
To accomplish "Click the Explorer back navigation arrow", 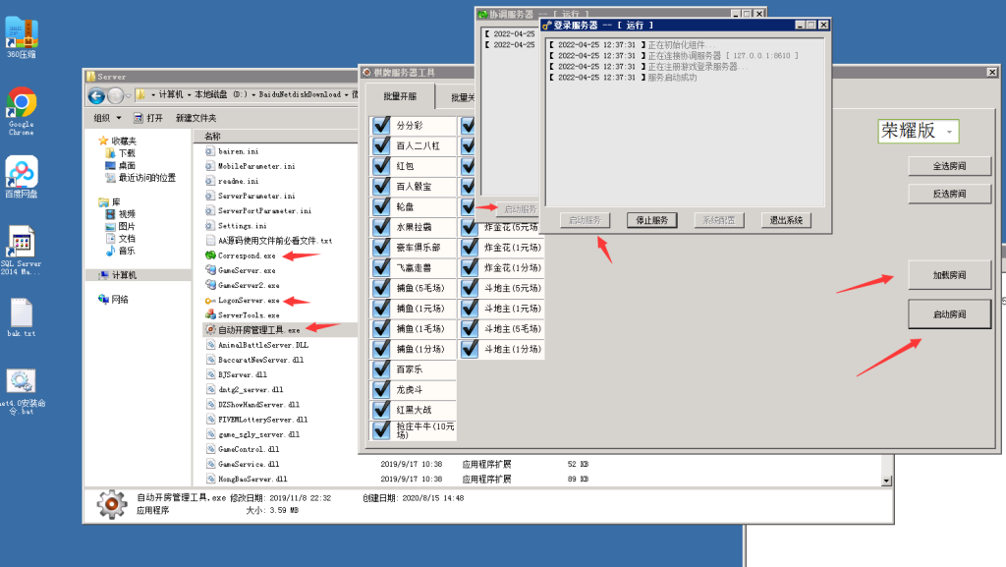I will click(96, 95).
